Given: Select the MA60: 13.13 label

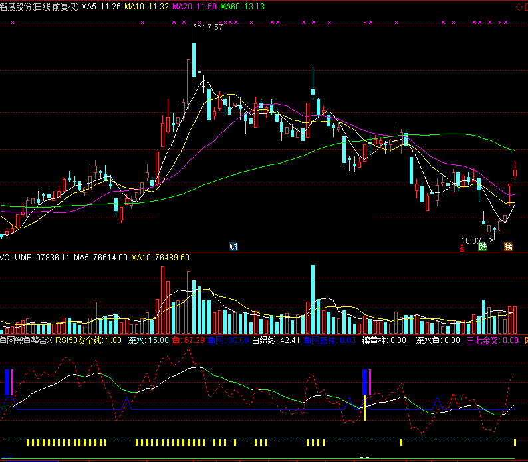Looking at the screenshot, I should tap(242, 7).
